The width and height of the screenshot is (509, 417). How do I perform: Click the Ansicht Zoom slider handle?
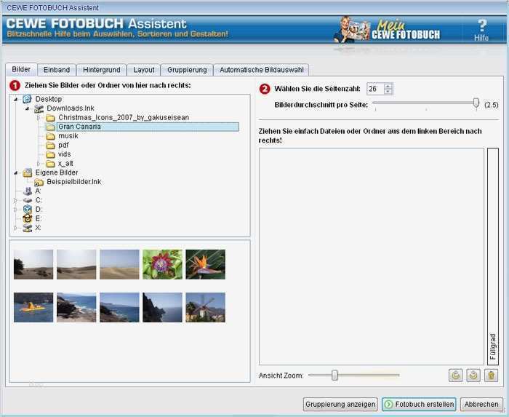pyautogui.click(x=334, y=375)
